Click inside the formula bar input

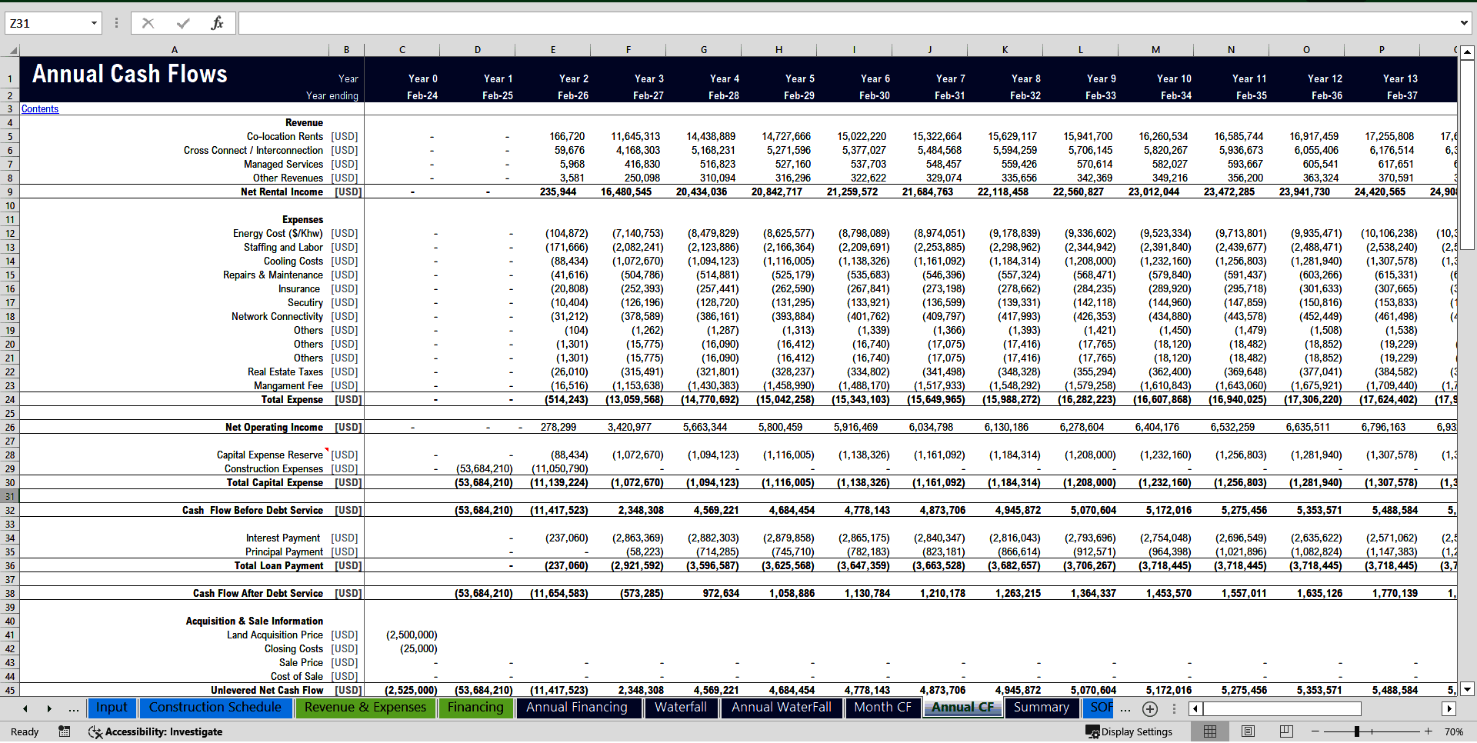(x=846, y=23)
